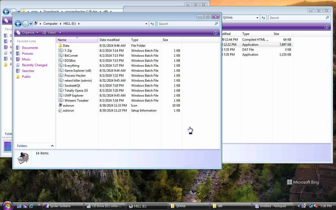Select the ! retard killer (admin) file icon
336x210 pixels.
point(60,81)
